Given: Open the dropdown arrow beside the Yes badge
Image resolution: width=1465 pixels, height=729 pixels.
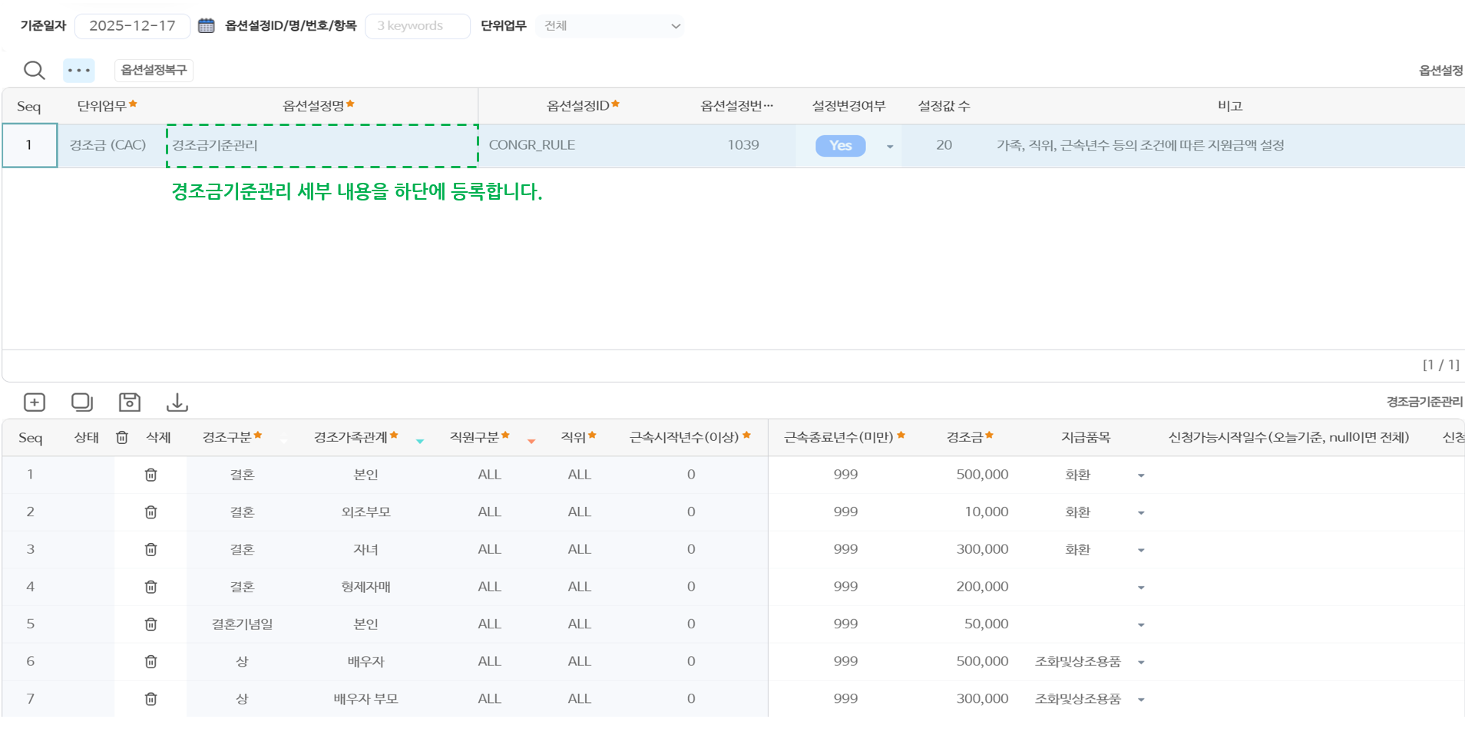Looking at the screenshot, I should (890, 147).
